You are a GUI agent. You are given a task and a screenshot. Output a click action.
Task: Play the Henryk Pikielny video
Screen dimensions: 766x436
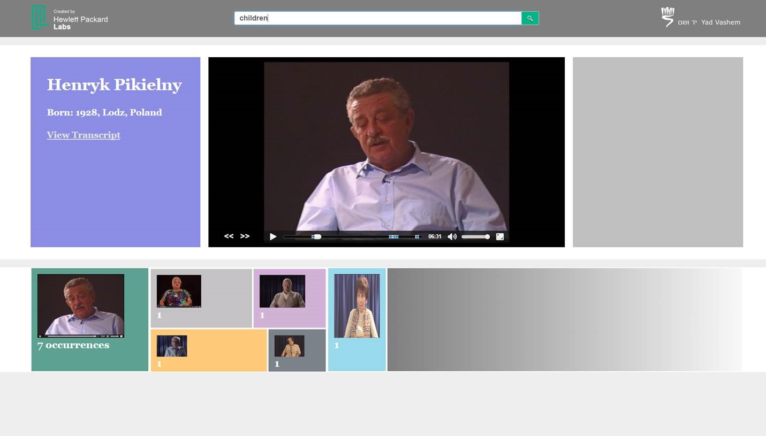click(x=273, y=236)
